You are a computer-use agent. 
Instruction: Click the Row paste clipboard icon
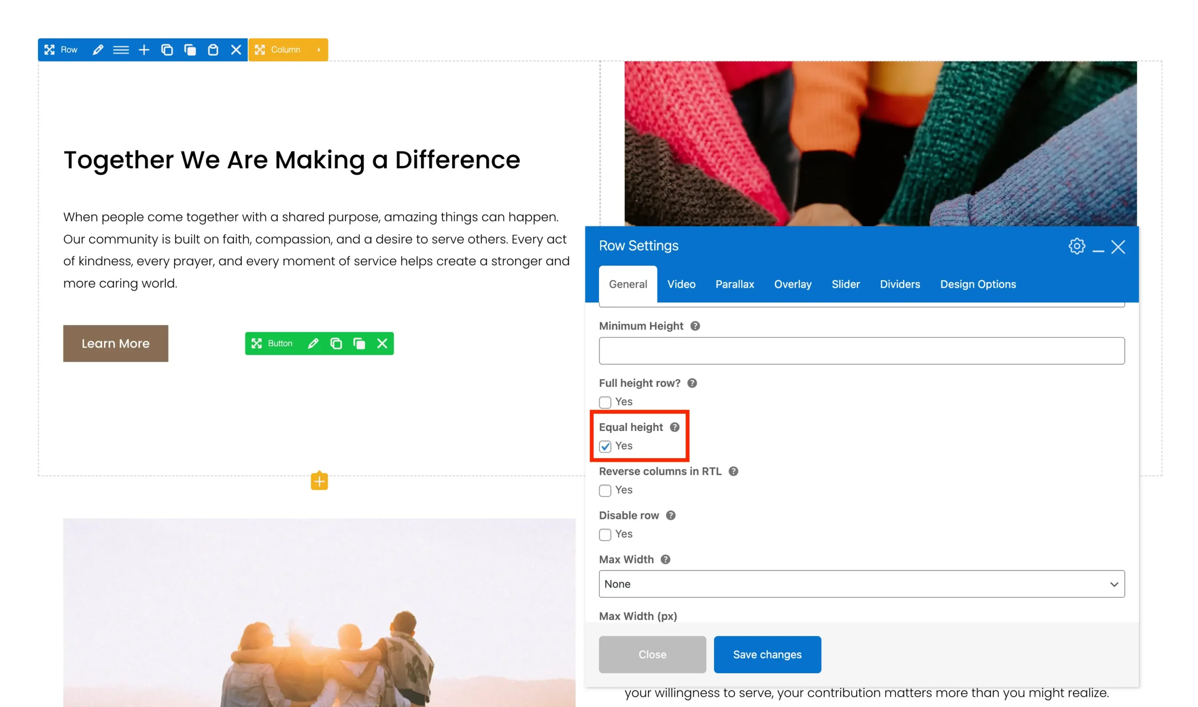tap(213, 50)
